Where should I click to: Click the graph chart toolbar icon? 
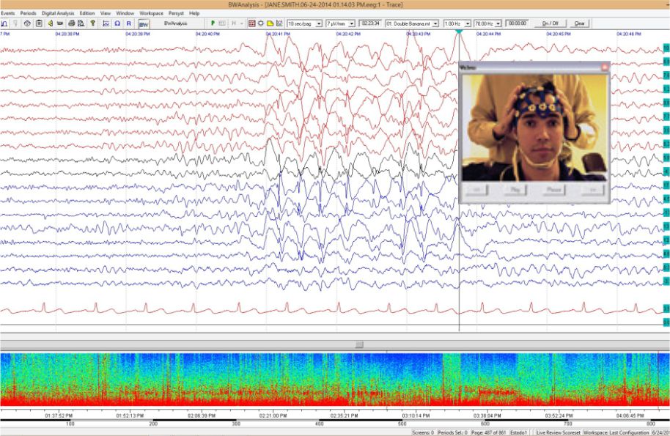106,23
